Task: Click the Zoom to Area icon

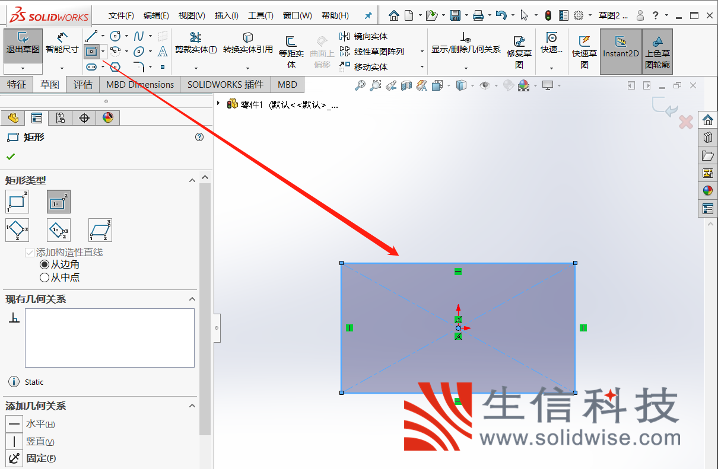Action: [375, 86]
